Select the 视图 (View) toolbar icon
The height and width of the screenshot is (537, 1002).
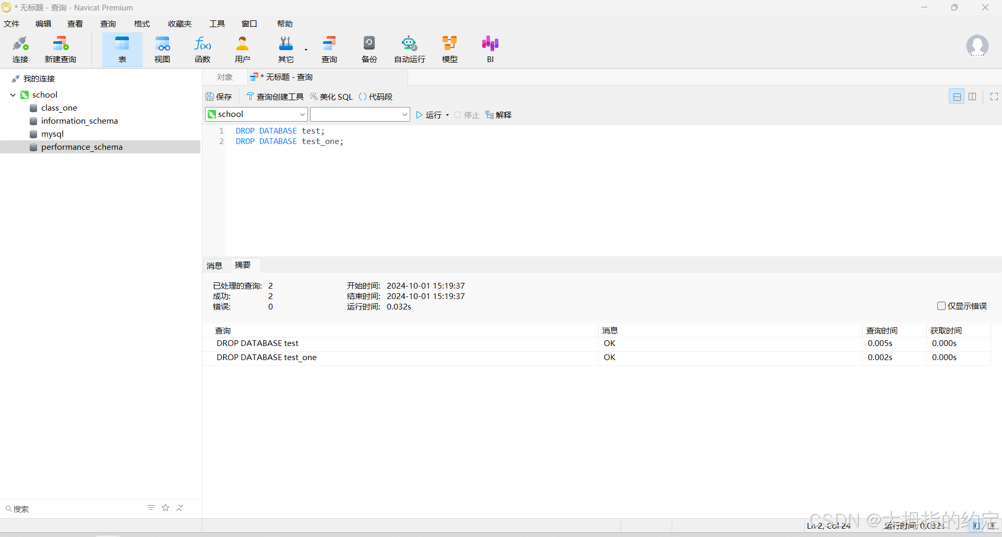pyautogui.click(x=162, y=50)
